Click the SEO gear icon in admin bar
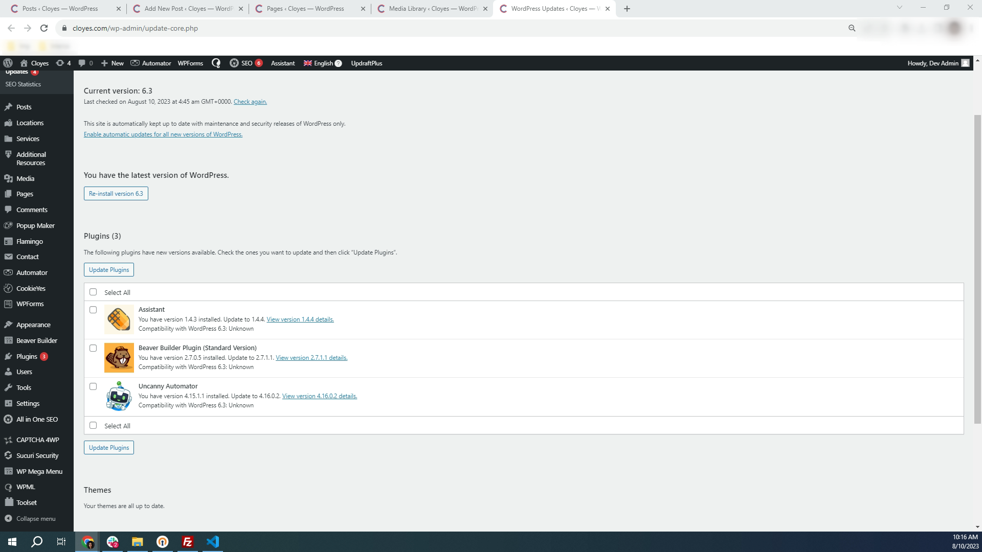The image size is (982, 552). click(234, 63)
